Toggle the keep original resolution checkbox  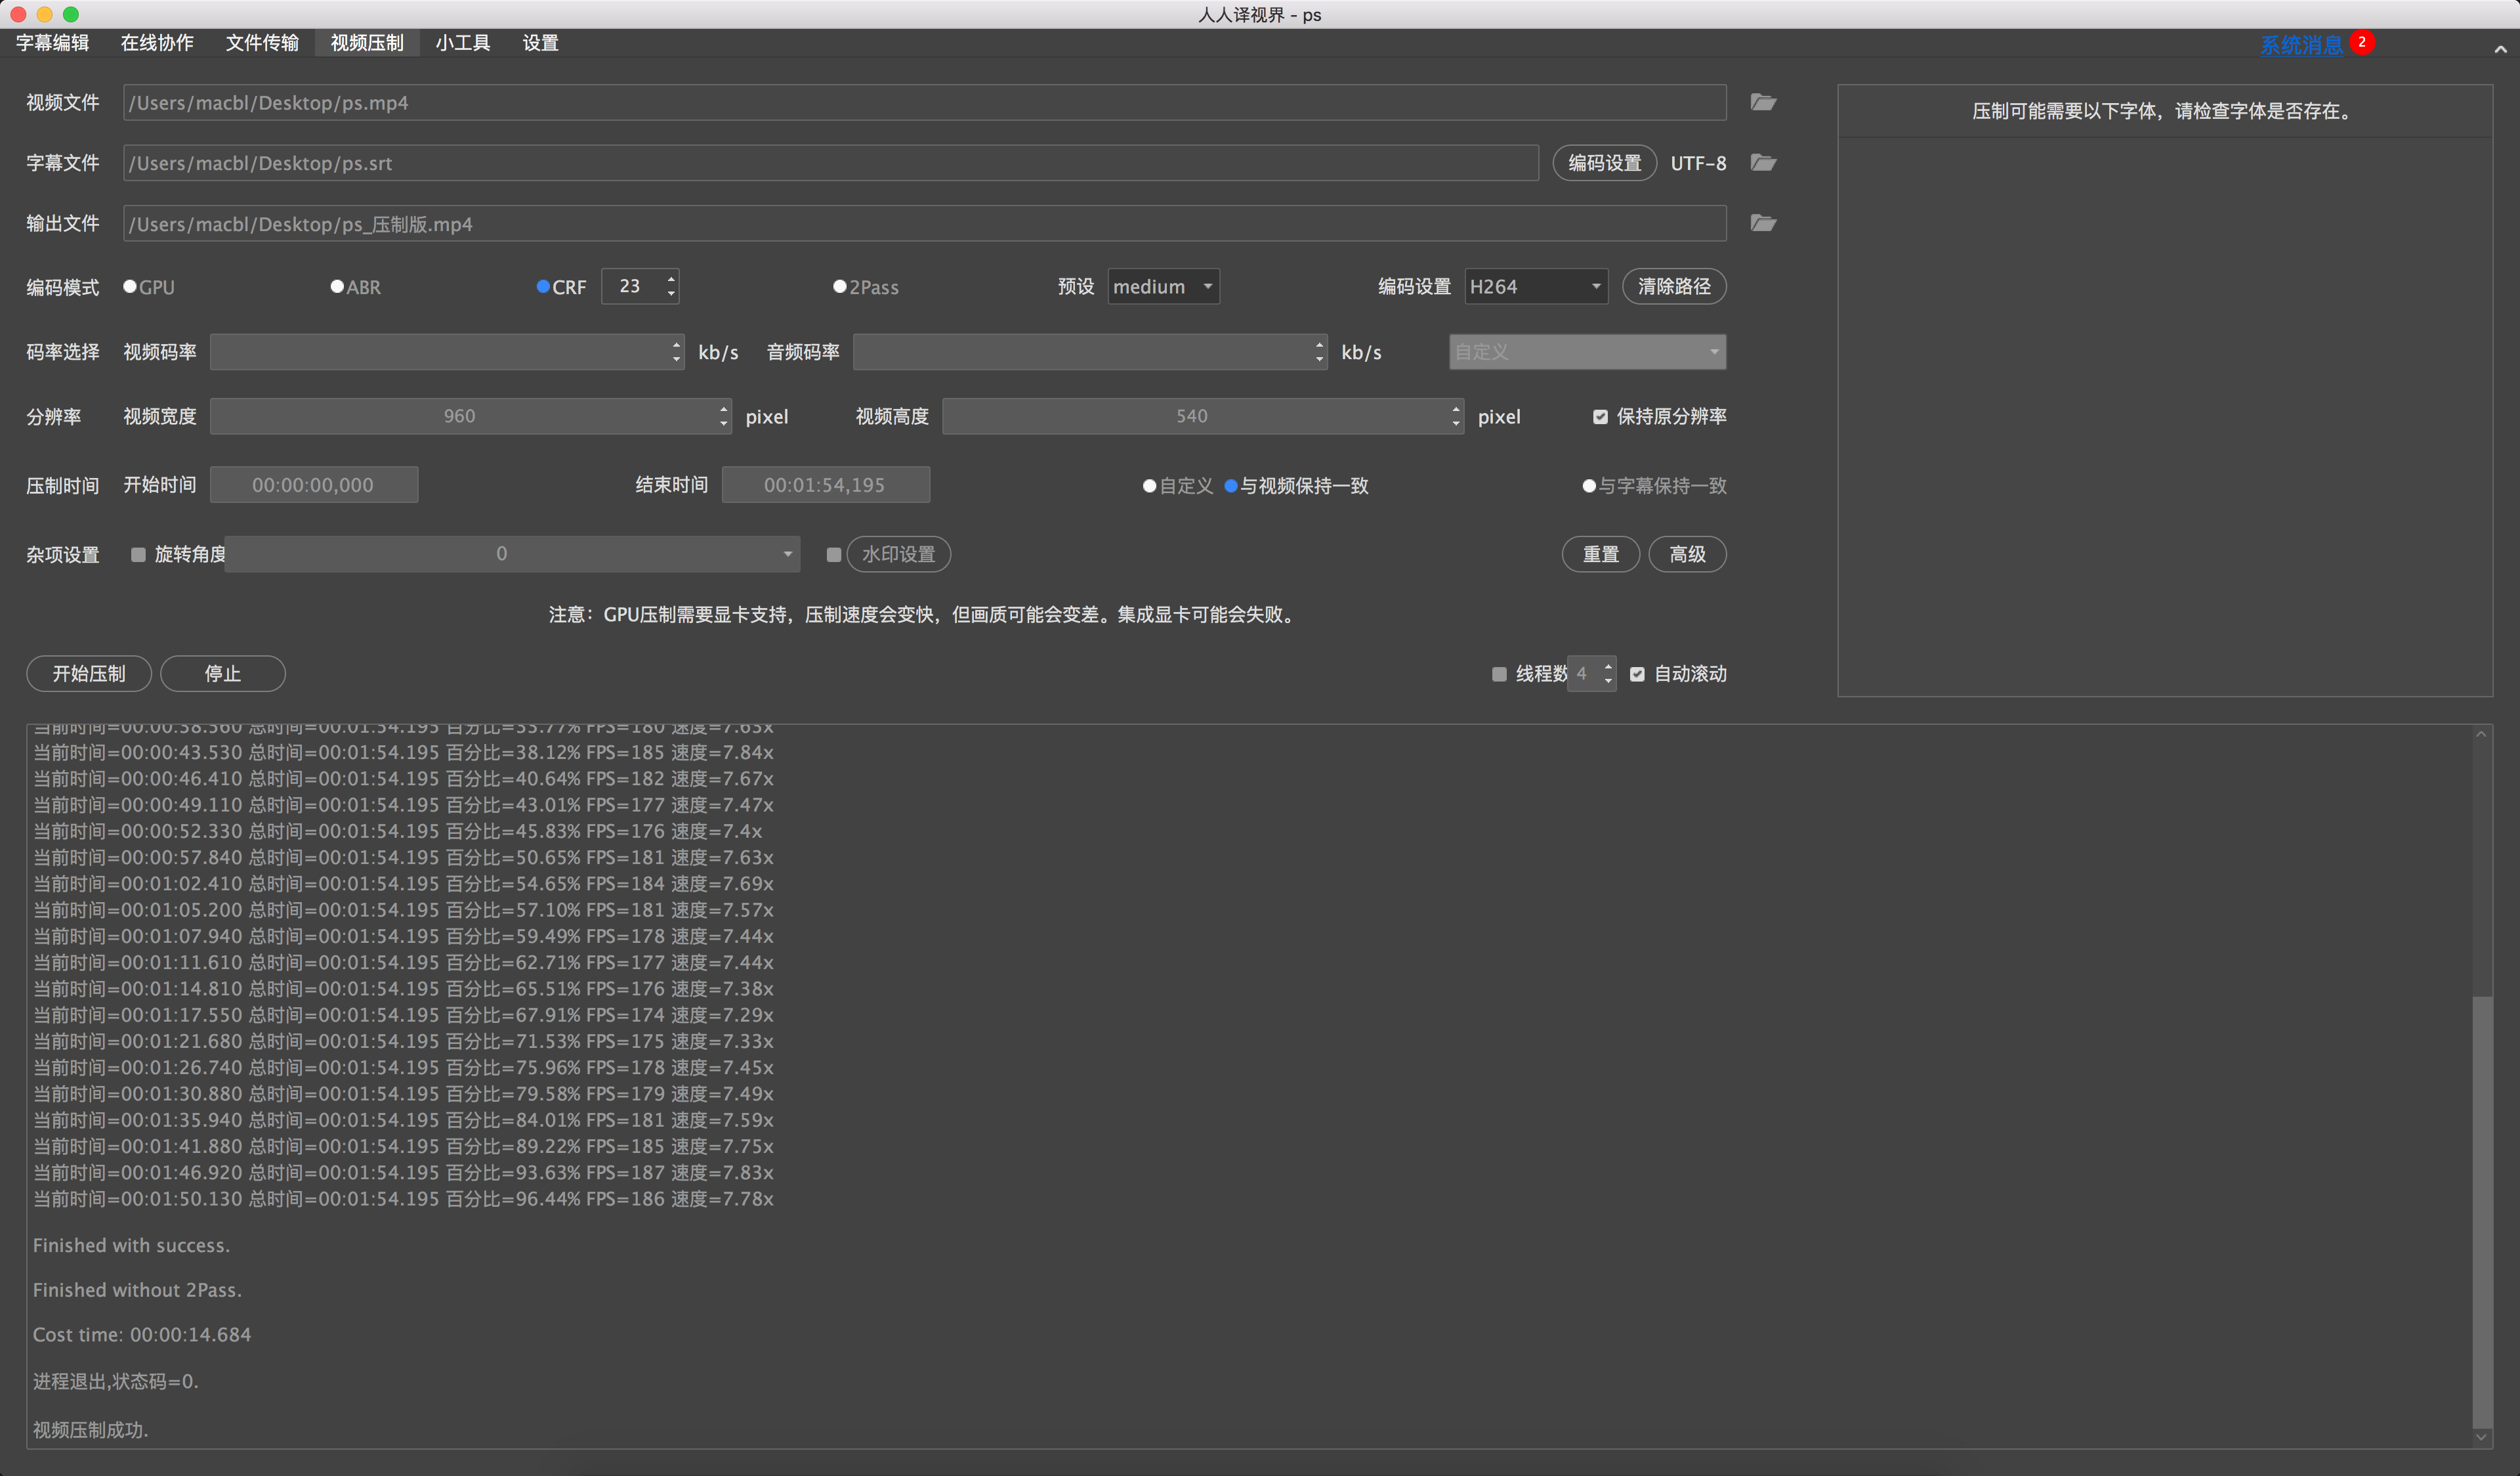click(x=1600, y=416)
